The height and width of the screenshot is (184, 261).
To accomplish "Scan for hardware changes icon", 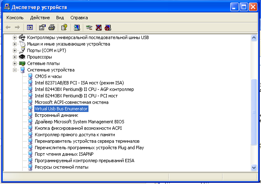I will click(77, 28).
